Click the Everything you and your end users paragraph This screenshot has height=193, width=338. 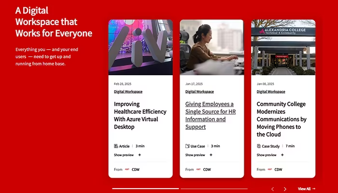(x=47, y=56)
